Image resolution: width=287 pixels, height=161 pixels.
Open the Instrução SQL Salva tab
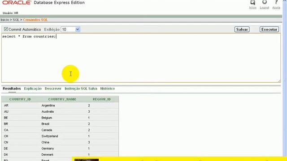(81, 89)
